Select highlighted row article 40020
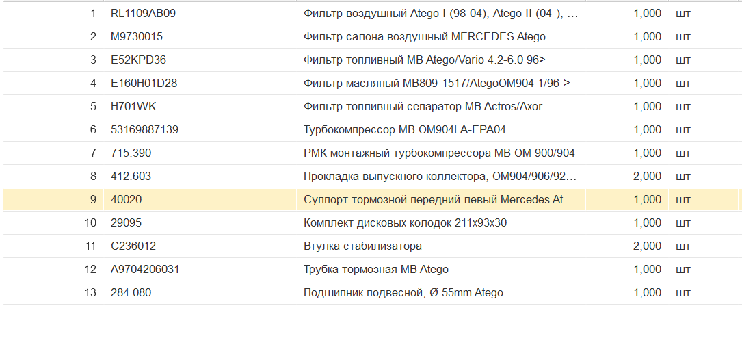 pos(126,199)
